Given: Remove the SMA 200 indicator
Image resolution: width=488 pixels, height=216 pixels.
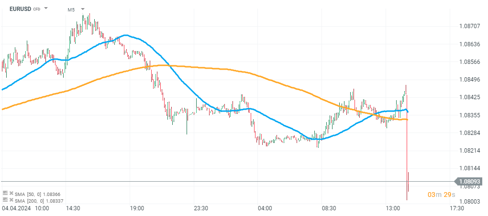Looking at the screenshot, I should coord(11,201).
